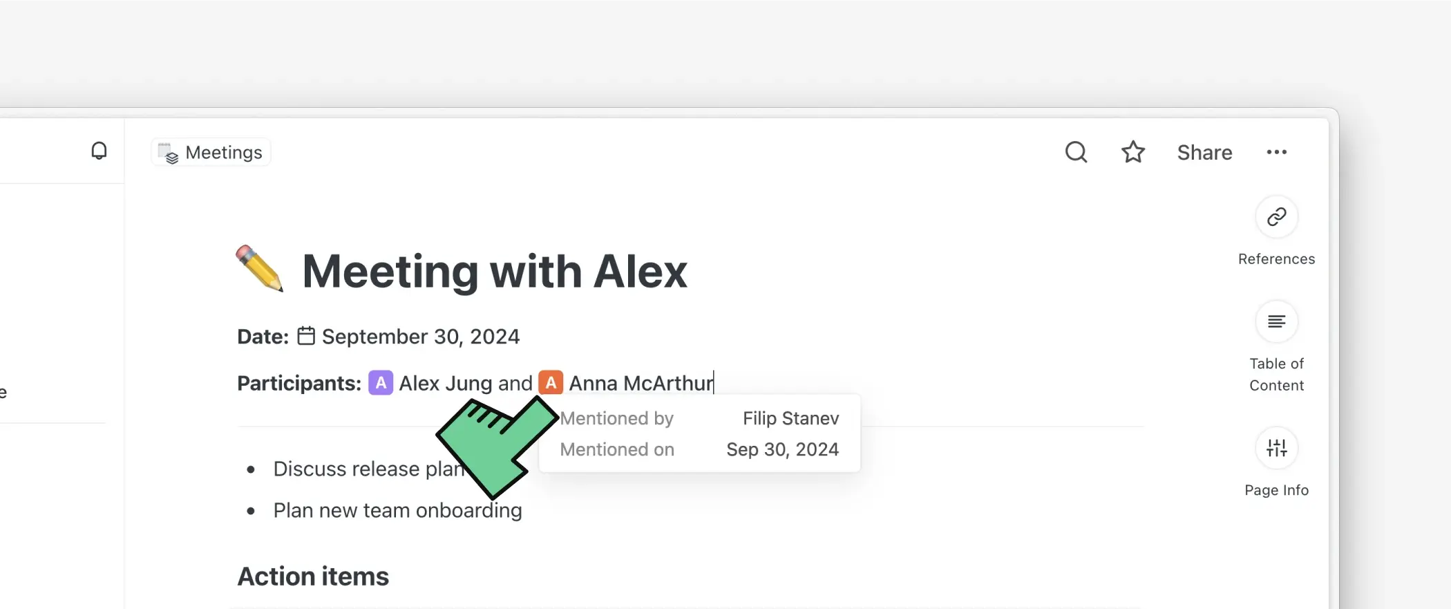Click Filip Stanev in the mention tooltip
Image resolution: width=1451 pixels, height=609 pixels.
click(790, 418)
